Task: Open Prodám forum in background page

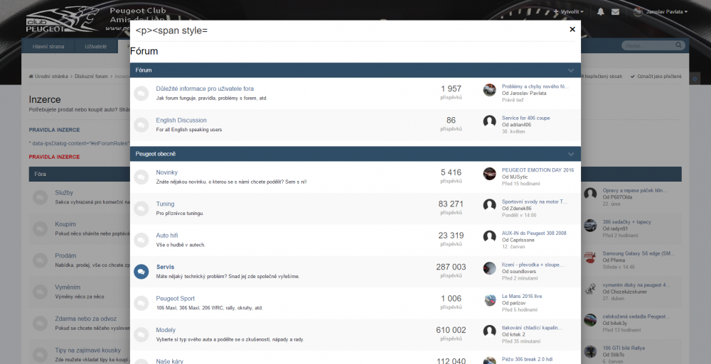Action: coord(65,256)
